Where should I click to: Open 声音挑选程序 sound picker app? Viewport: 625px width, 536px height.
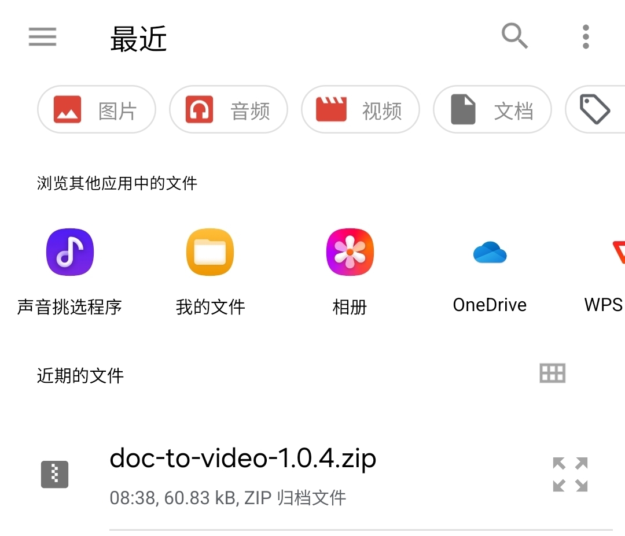(x=70, y=252)
